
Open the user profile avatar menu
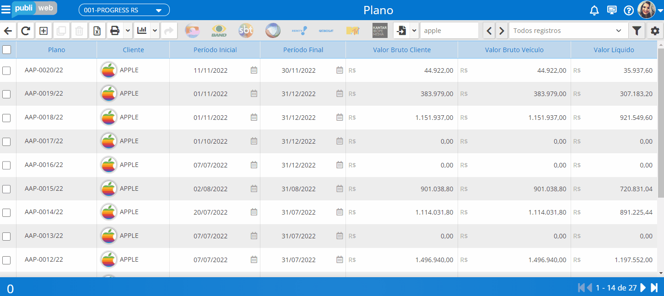[650, 10]
